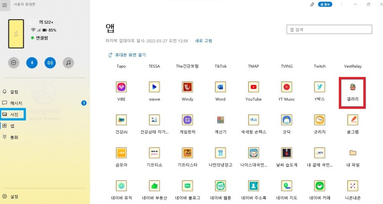Click the Tapo app label
The image size is (383, 204).
point(121,66)
